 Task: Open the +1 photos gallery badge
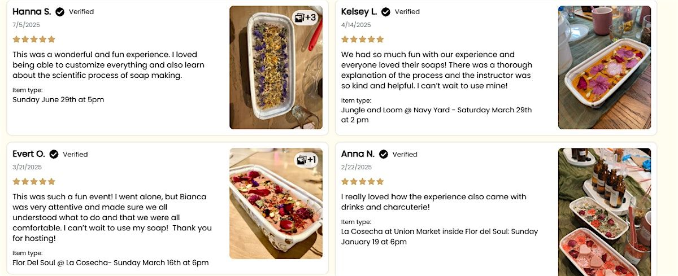click(307, 160)
